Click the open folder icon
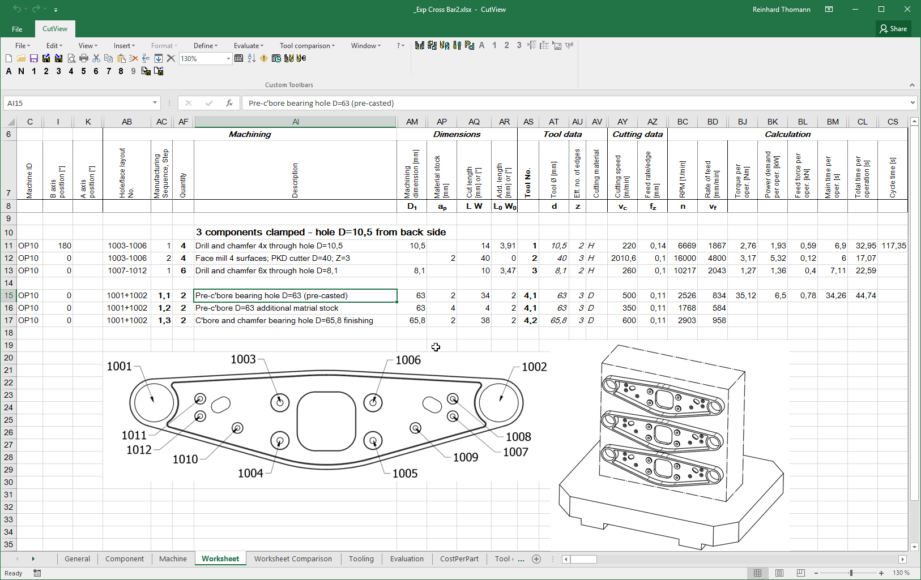Screen dimensions: 921x580 point(22,58)
